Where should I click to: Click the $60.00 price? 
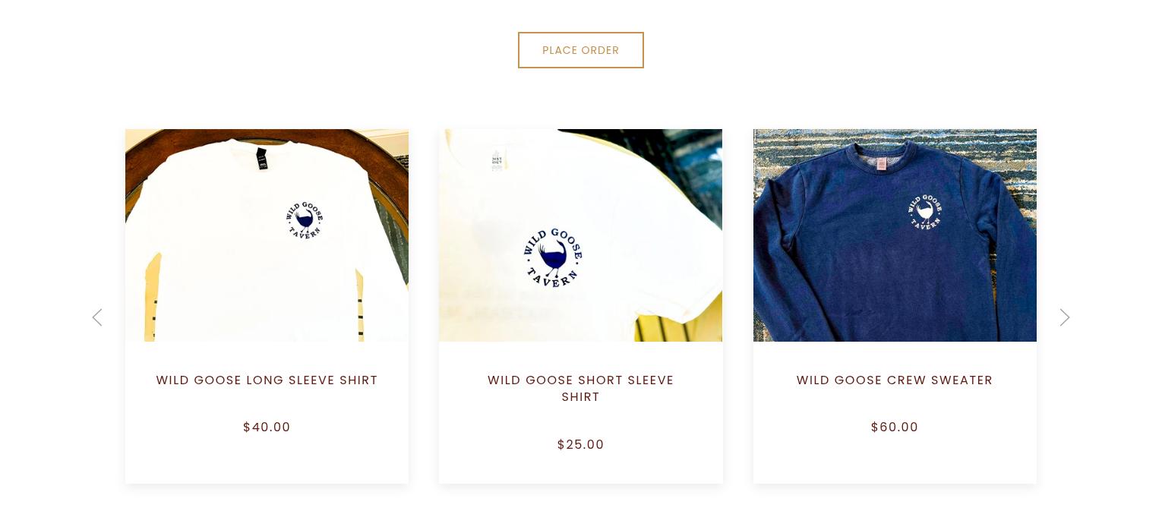click(x=895, y=427)
